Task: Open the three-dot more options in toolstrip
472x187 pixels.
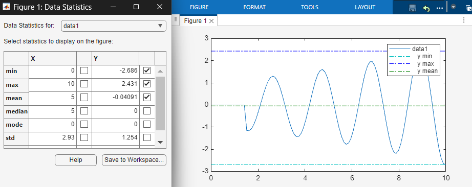Action: tap(440, 8)
